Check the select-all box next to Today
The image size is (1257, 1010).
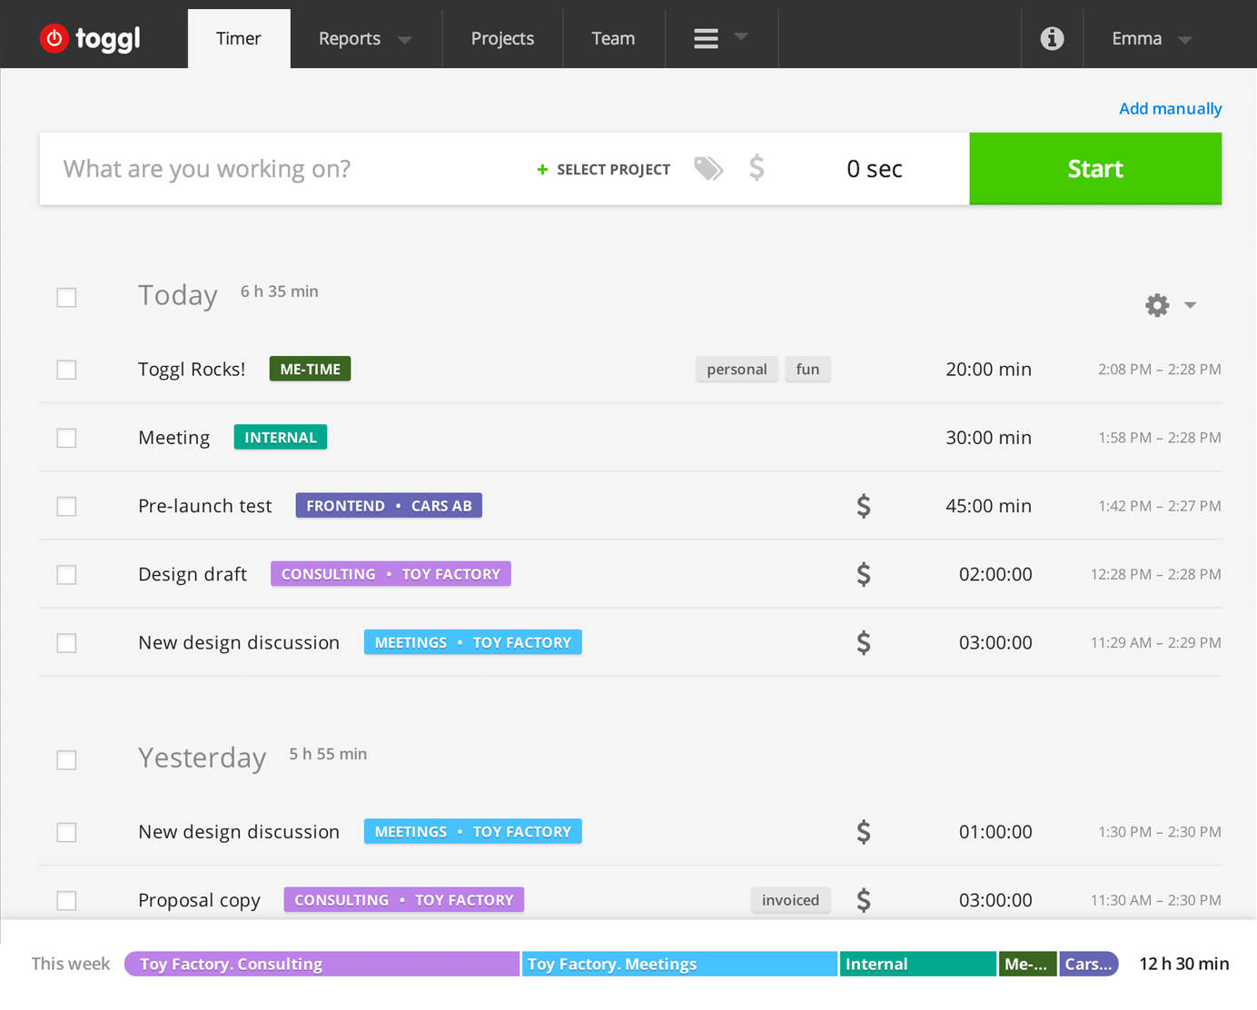tap(66, 297)
